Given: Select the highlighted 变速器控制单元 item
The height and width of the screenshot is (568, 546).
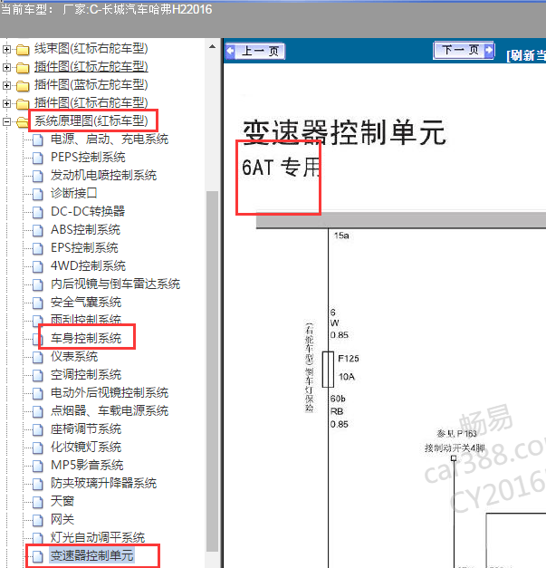Looking at the screenshot, I should point(91,555).
